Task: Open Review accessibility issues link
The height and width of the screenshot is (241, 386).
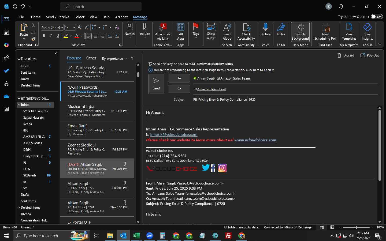Action: point(215,64)
